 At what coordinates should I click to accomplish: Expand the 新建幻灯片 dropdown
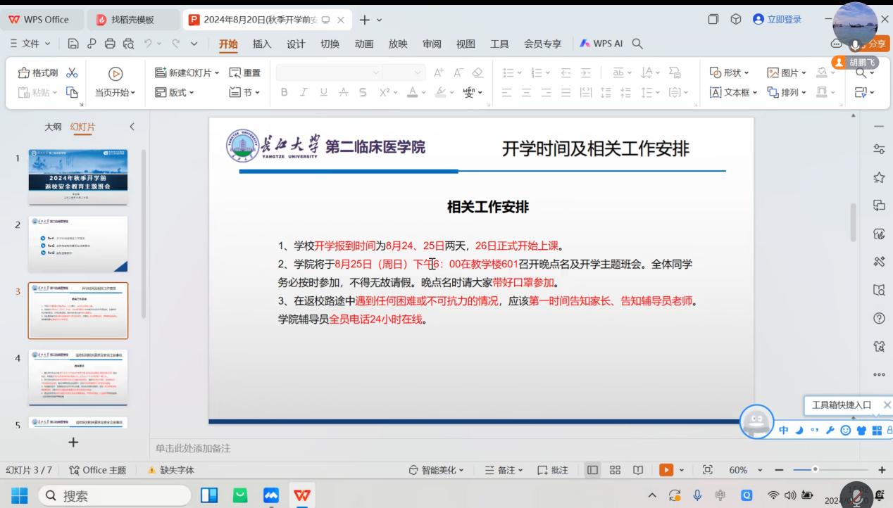(x=216, y=72)
